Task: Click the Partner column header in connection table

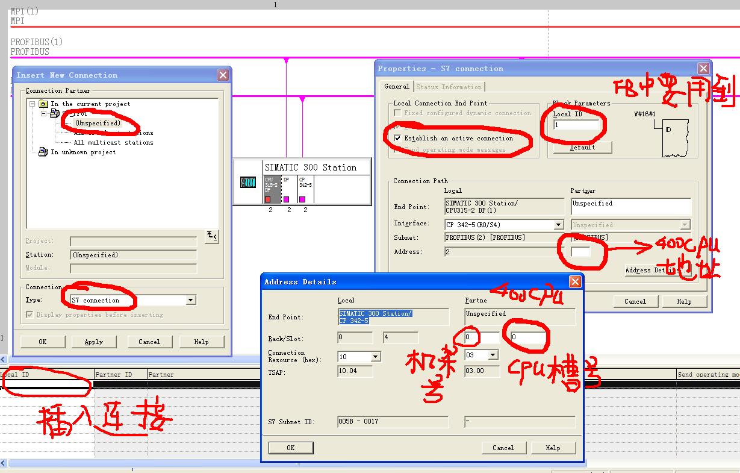Action: [204, 374]
